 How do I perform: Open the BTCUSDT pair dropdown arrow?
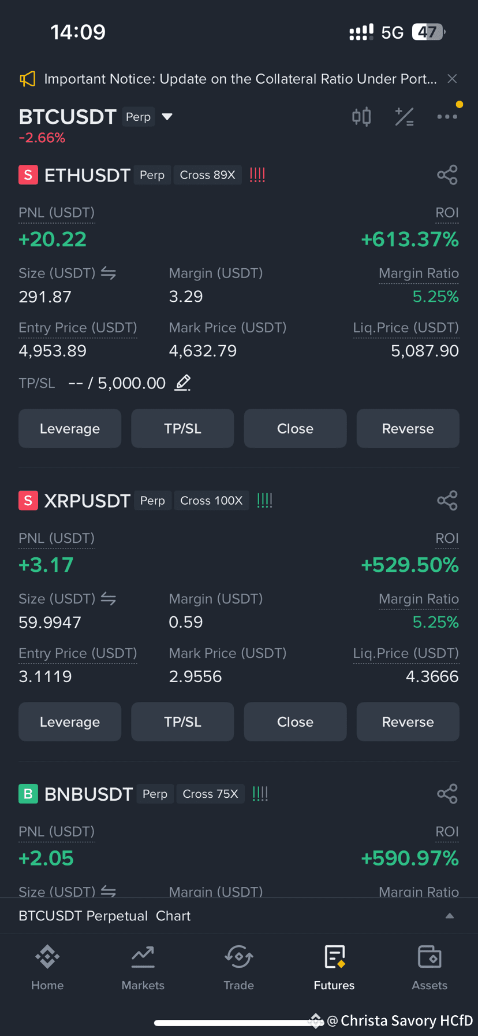tap(167, 117)
